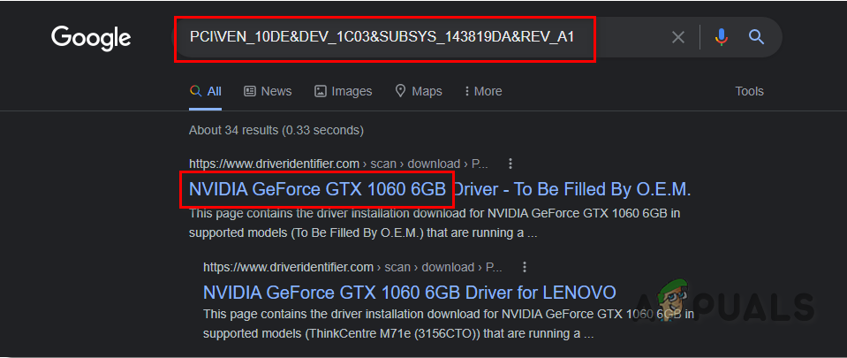The image size is (847, 358).
Task: Start voice search with the microphone icon
Action: pos(721,37)
